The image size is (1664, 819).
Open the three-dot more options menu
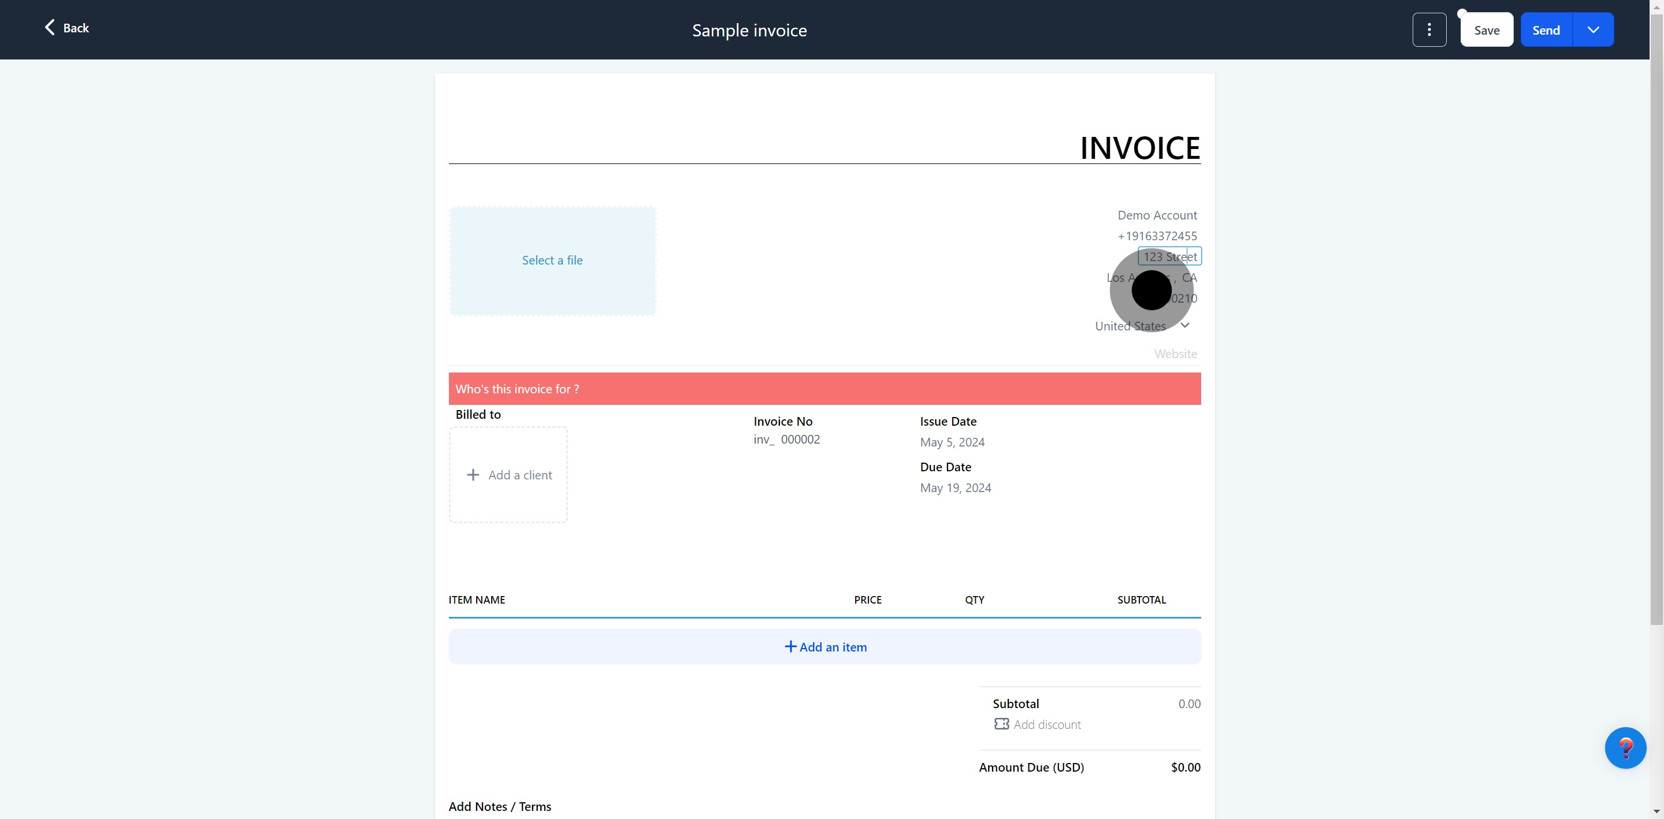(1429, 29)
